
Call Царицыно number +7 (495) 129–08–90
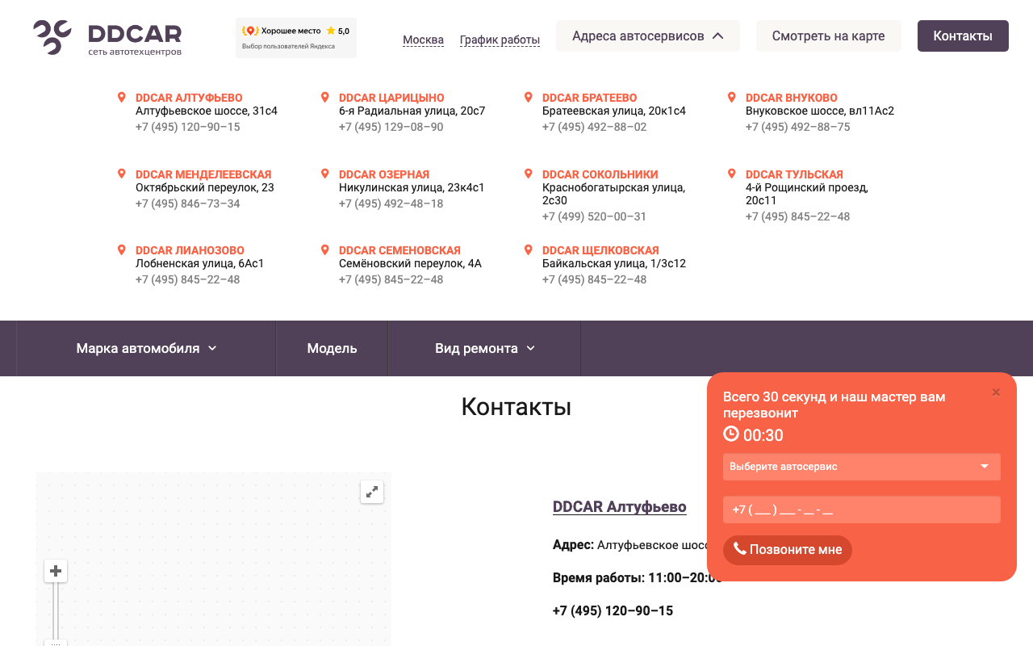pyautogui.click(x=391, y=127)
